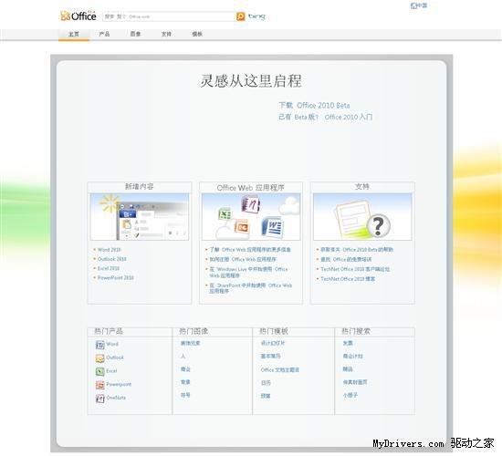The height and width of the screenshot is (456, 502).
Task: Click the Office logo in the header
Action: pyautogui.click(x=78, y=16)
